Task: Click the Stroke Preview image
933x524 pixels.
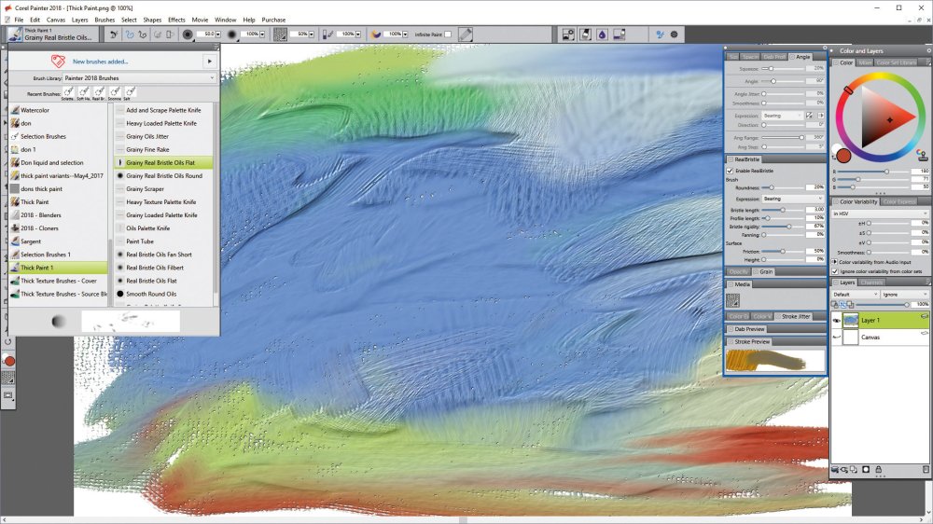Action: point(775,361)
